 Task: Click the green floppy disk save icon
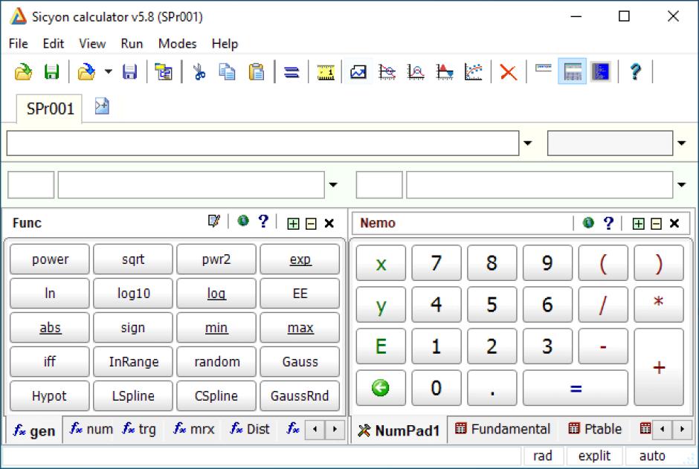pos(52,71)
